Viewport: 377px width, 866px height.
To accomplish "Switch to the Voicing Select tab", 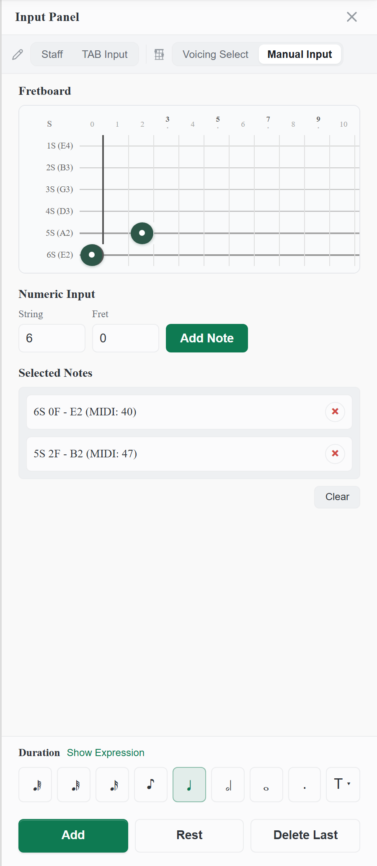I will pos(215,55).
